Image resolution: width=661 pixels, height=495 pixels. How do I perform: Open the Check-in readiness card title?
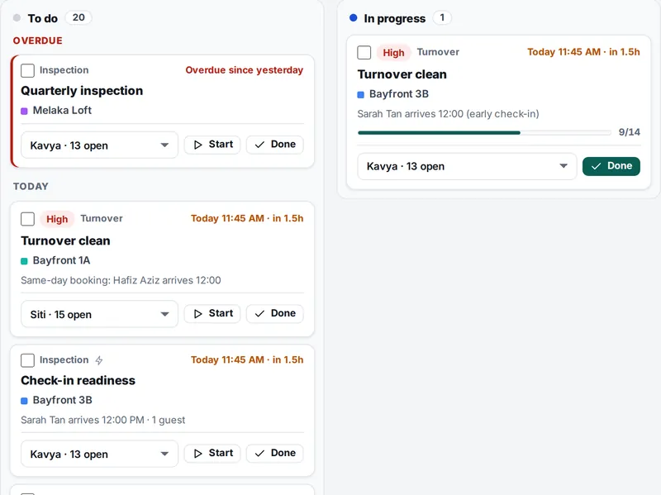coord(78,380)
